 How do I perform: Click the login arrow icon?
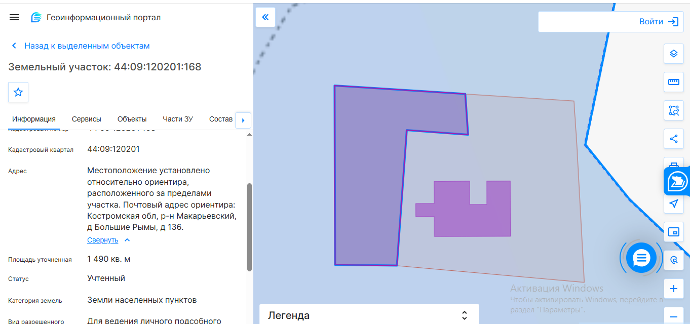(x=673, y=22)
